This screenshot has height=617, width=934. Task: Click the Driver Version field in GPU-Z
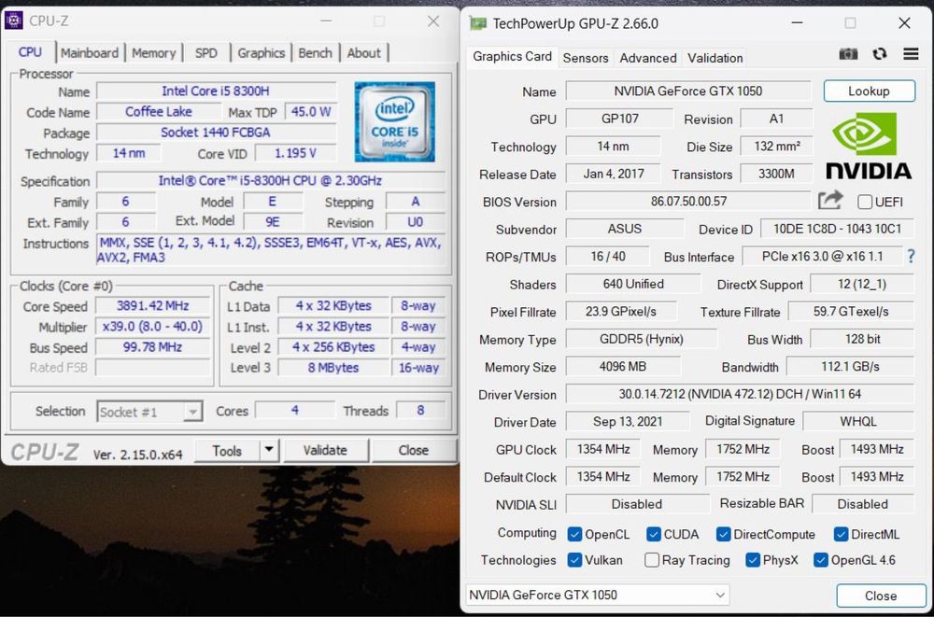coord(739,394)
